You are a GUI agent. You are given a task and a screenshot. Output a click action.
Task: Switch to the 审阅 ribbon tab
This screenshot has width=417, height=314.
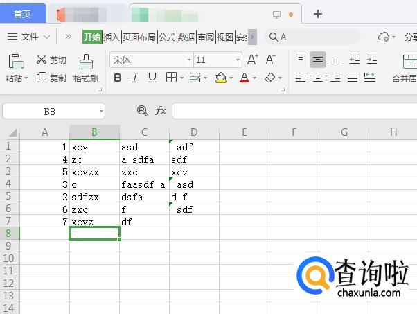pos(206,37)
